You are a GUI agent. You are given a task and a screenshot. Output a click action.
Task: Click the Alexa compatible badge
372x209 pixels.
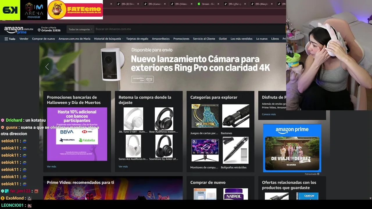coord(142,79)
